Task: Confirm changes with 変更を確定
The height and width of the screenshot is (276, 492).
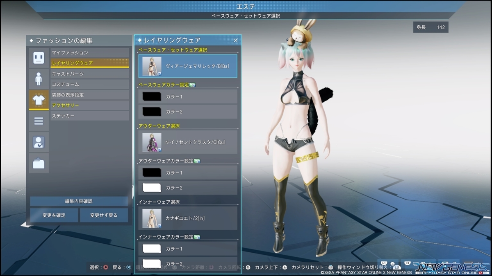Action: (x=54, y=215)
